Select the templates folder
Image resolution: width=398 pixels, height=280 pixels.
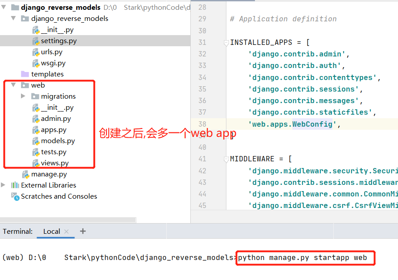[47, 74]
